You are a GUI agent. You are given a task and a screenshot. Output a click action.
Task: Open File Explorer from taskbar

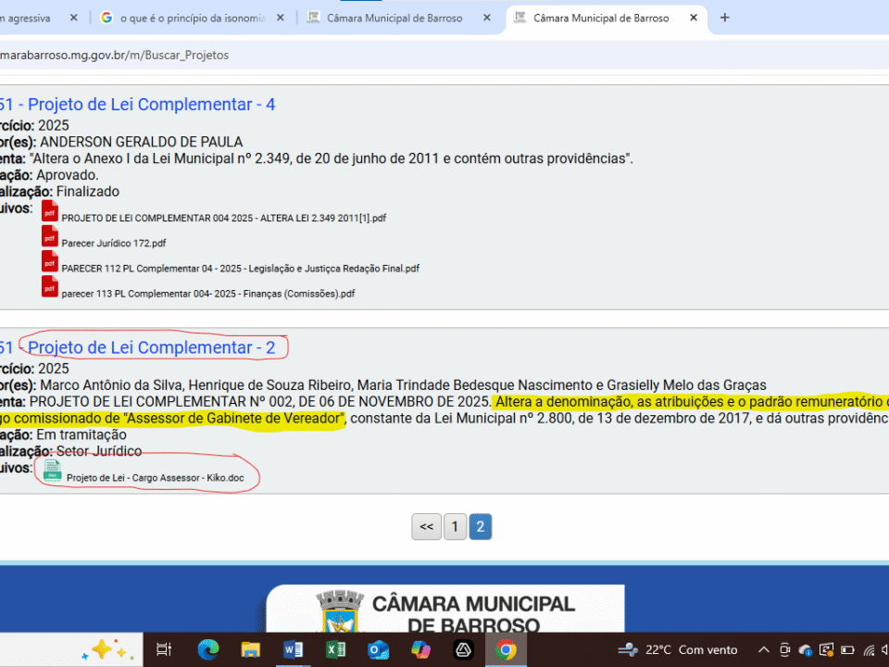pyautogui.click(x=251, y=649)
